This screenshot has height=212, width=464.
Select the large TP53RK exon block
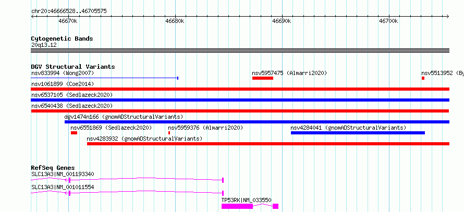pyautogui.click(x=237, y=206)
